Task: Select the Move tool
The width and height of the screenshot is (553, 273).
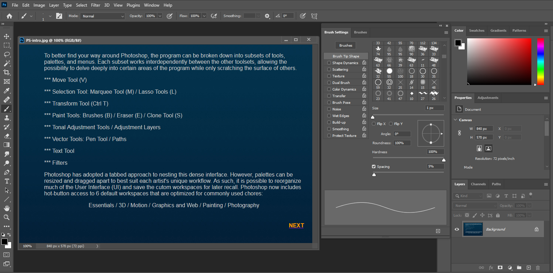Action: pos(7,36)
